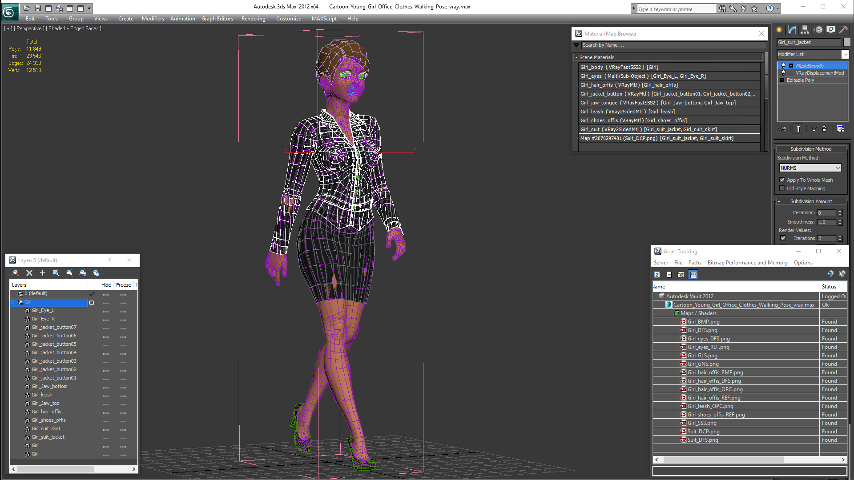Screen dimensions: 854x480
Task: Open the MAXScript menu
Action: coord(324,19)
